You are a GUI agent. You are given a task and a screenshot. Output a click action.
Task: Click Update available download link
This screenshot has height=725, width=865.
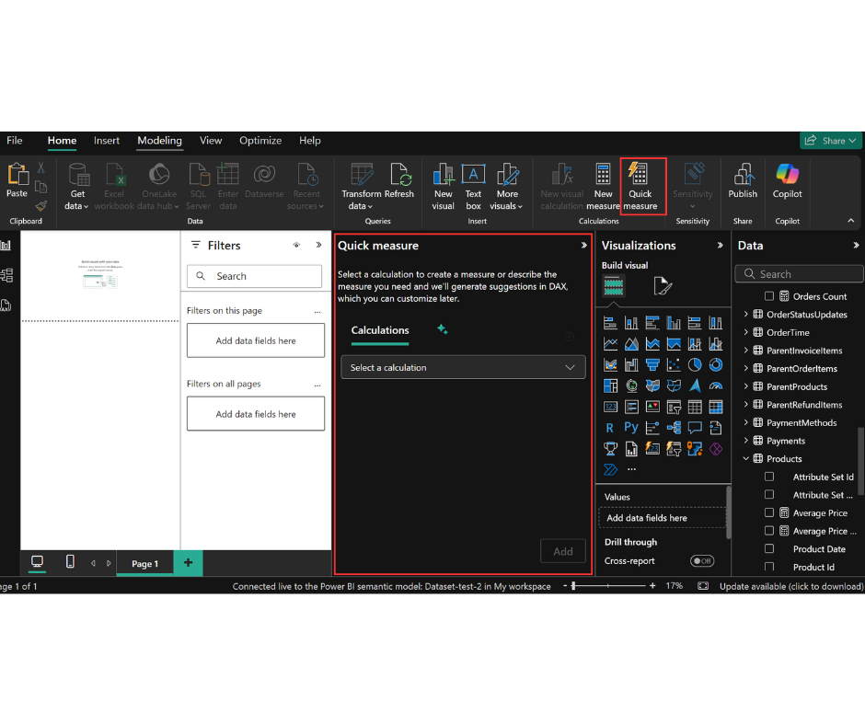(x=791, y=586)
